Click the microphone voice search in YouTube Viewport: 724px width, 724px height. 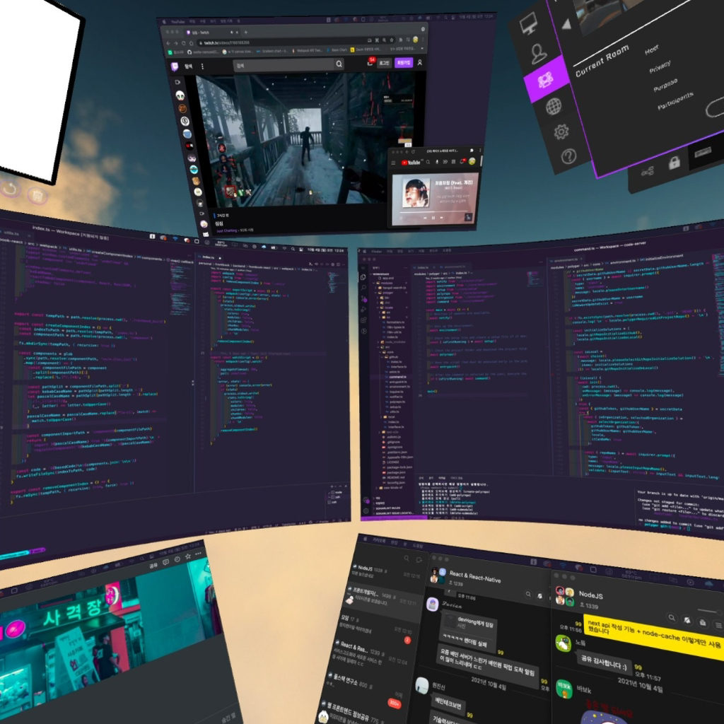coord(437,162)
